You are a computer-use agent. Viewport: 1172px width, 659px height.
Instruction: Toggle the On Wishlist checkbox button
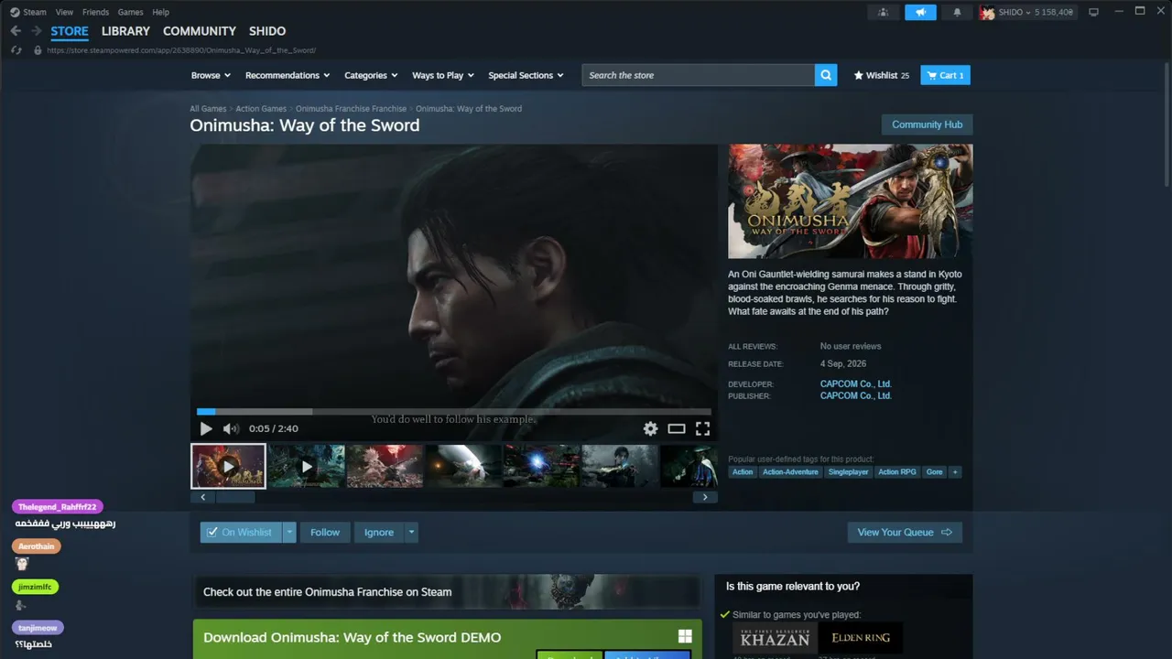click(x=240, y=532)
